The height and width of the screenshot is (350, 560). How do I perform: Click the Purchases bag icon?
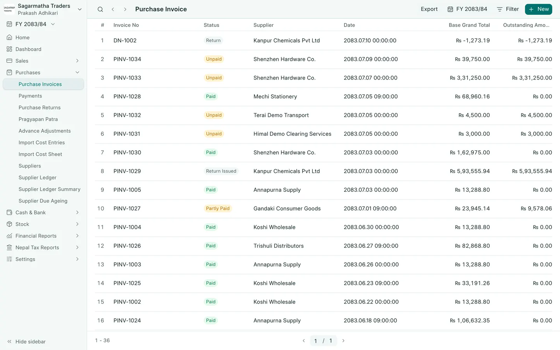[9, 72]
